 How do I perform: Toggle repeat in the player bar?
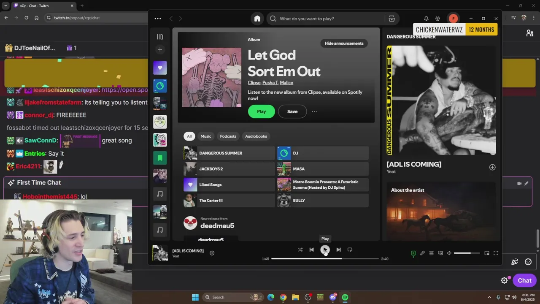(x=350, y=250)
